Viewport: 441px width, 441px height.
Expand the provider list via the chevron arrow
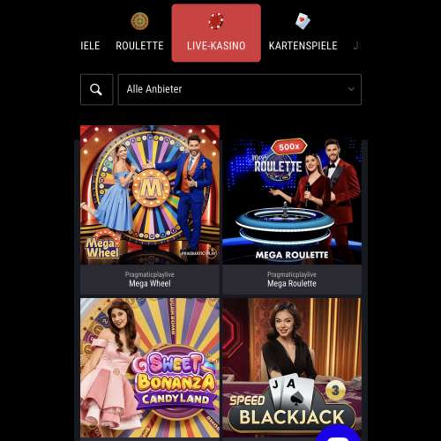pos(351,89)
